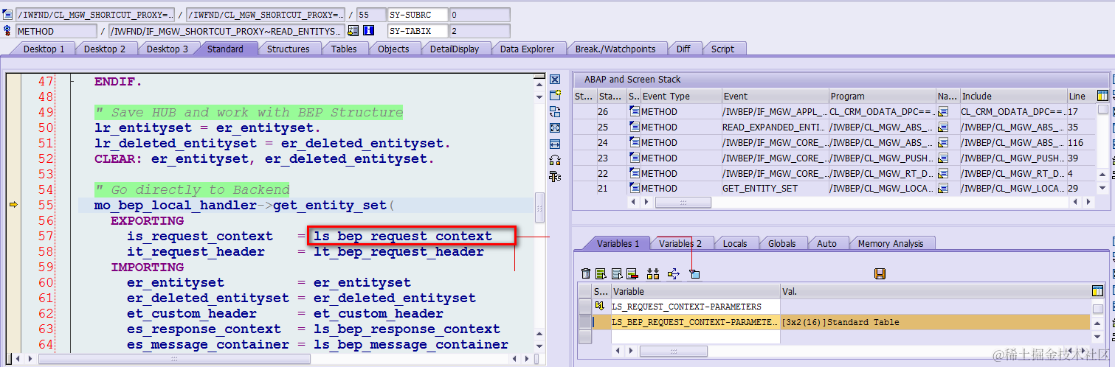Image resolution: width=1115 pixels, height=367 pixels.
Task: Click the arrow navigation icon in Variables toolbar
Action: tap(673, 274)
